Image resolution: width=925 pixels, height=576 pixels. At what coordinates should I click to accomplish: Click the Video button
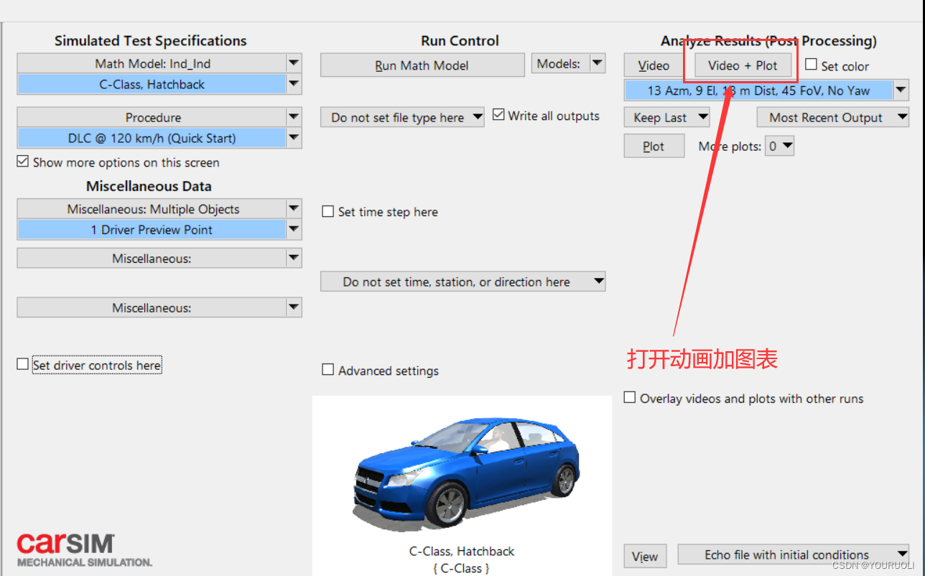point(654,65)
